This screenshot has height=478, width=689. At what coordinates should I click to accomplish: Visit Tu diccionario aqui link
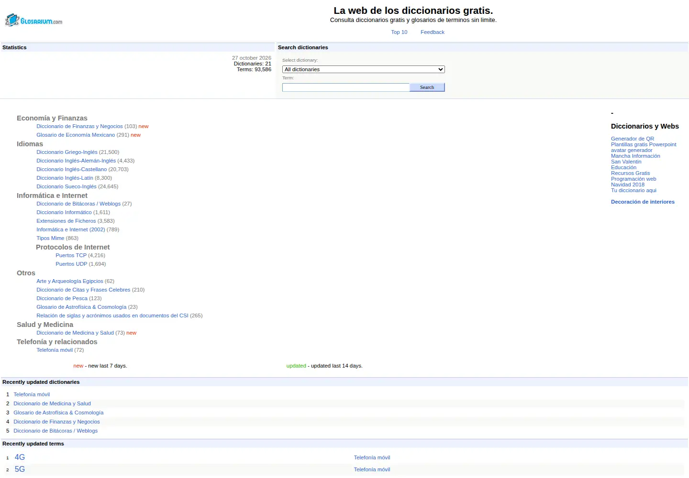pos(633,190)
